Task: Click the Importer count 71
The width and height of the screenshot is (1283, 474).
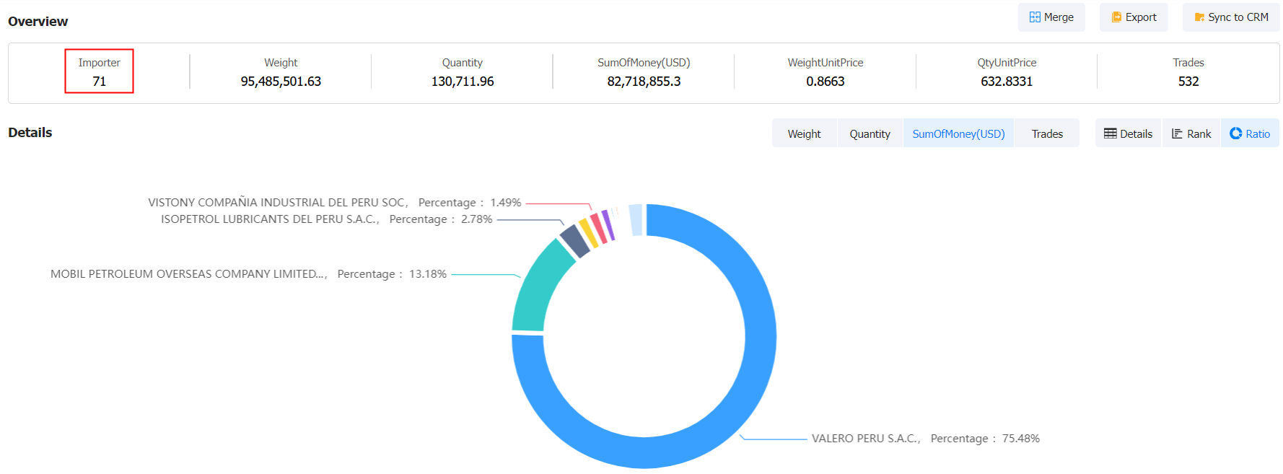Action: 100,82
